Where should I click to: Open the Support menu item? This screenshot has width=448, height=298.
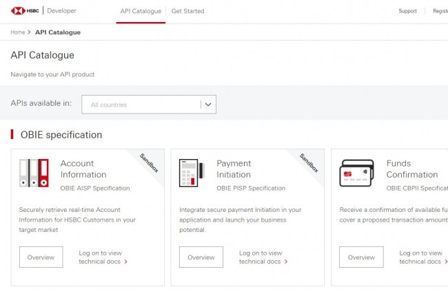pyautogui.click(x=408, y=11)
